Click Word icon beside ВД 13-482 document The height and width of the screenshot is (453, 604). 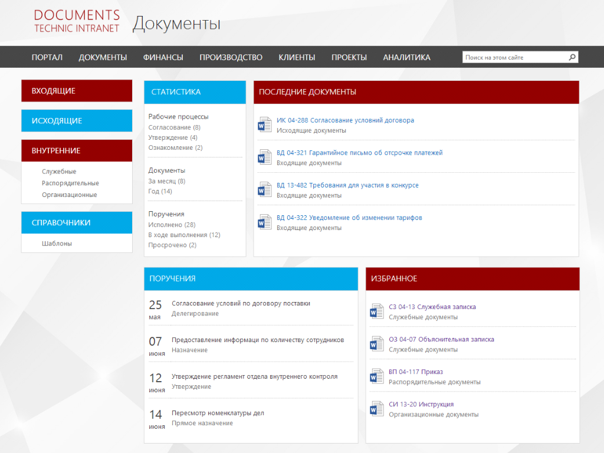(x=264, y=190)
